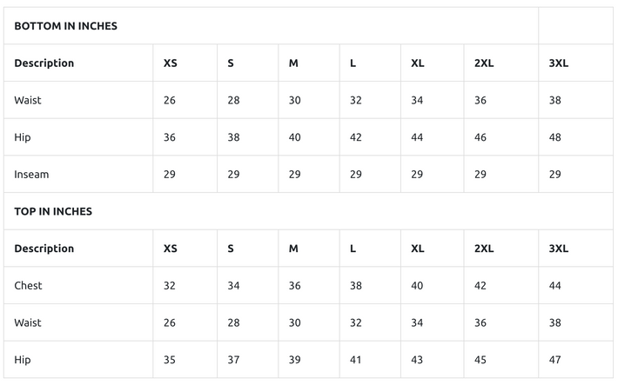Click the Chest measurement for size 3XL

[x=555, y=285]
